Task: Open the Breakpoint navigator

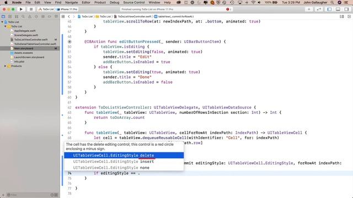Action: point(50,16)
